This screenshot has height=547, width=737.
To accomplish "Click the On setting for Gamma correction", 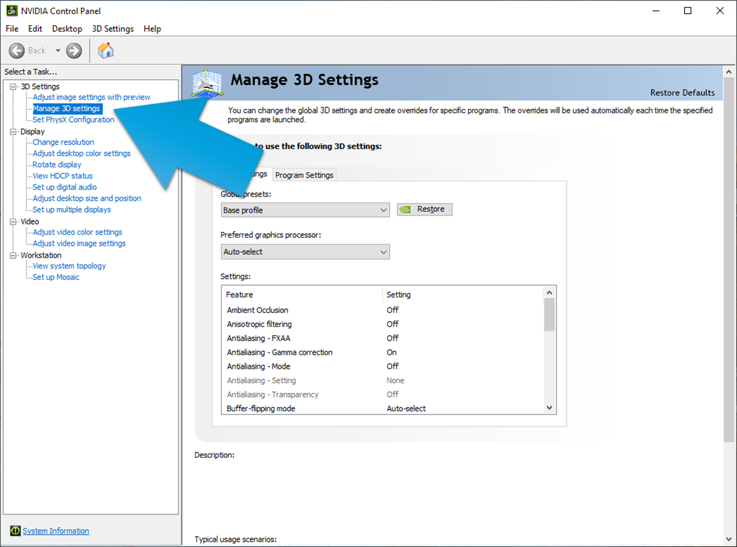I will point(392,353).
